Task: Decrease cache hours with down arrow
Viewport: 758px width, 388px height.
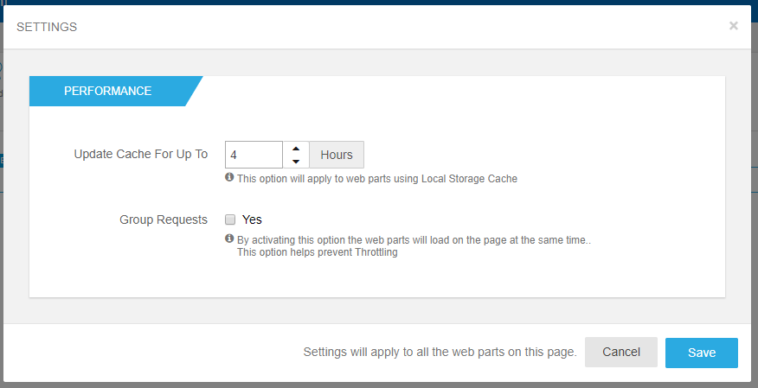Action: tap(296, 162)
